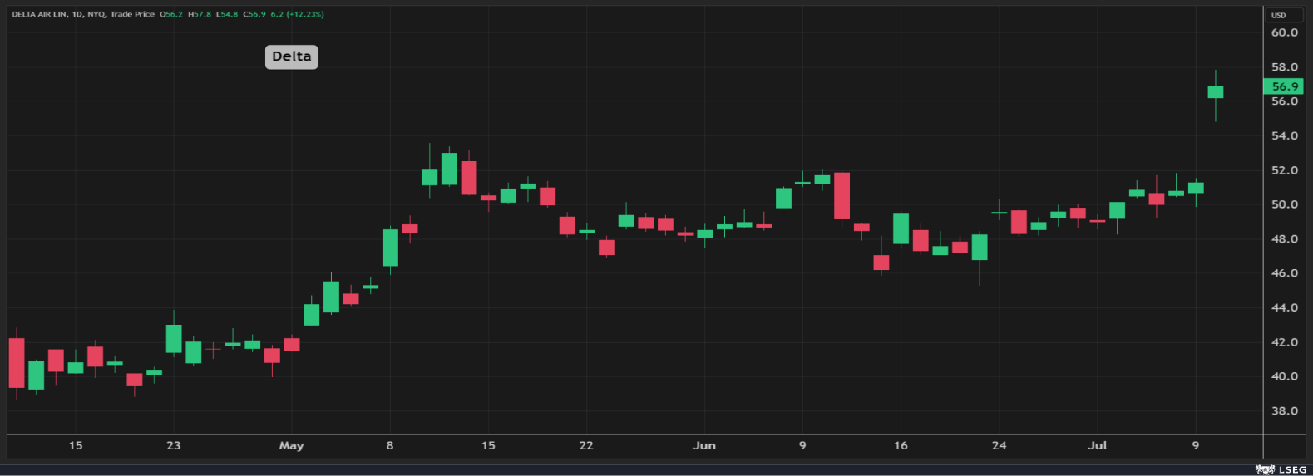The image size is (1313, 476).
Task: Click the 50.0 price axis label
Action: tap(1284, 204)
